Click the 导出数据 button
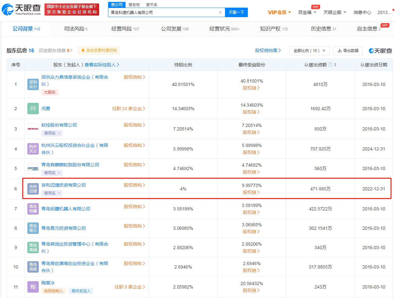This screenshot has height=298, width=395. pyautogui.click(x=348, y=51)
